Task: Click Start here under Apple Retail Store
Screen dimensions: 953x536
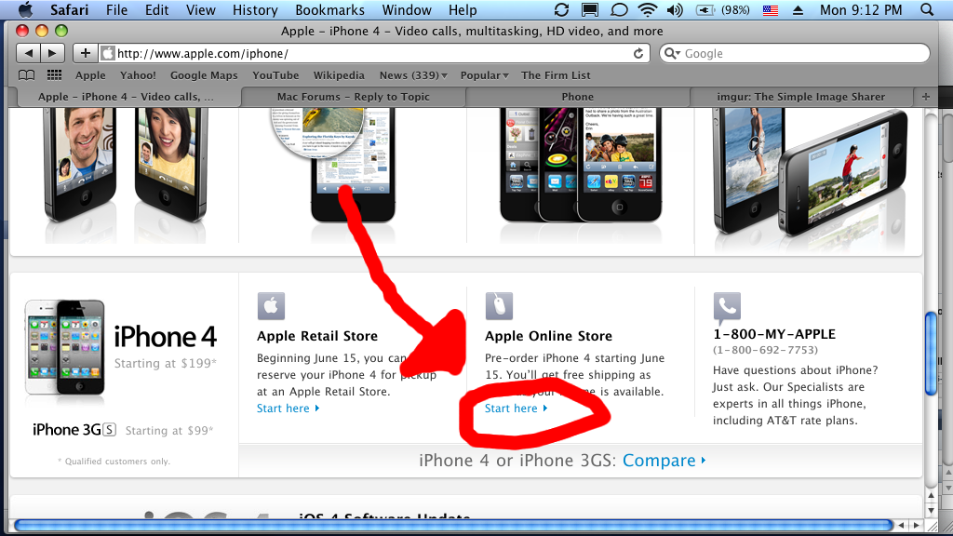Action: tap(289, 409)
